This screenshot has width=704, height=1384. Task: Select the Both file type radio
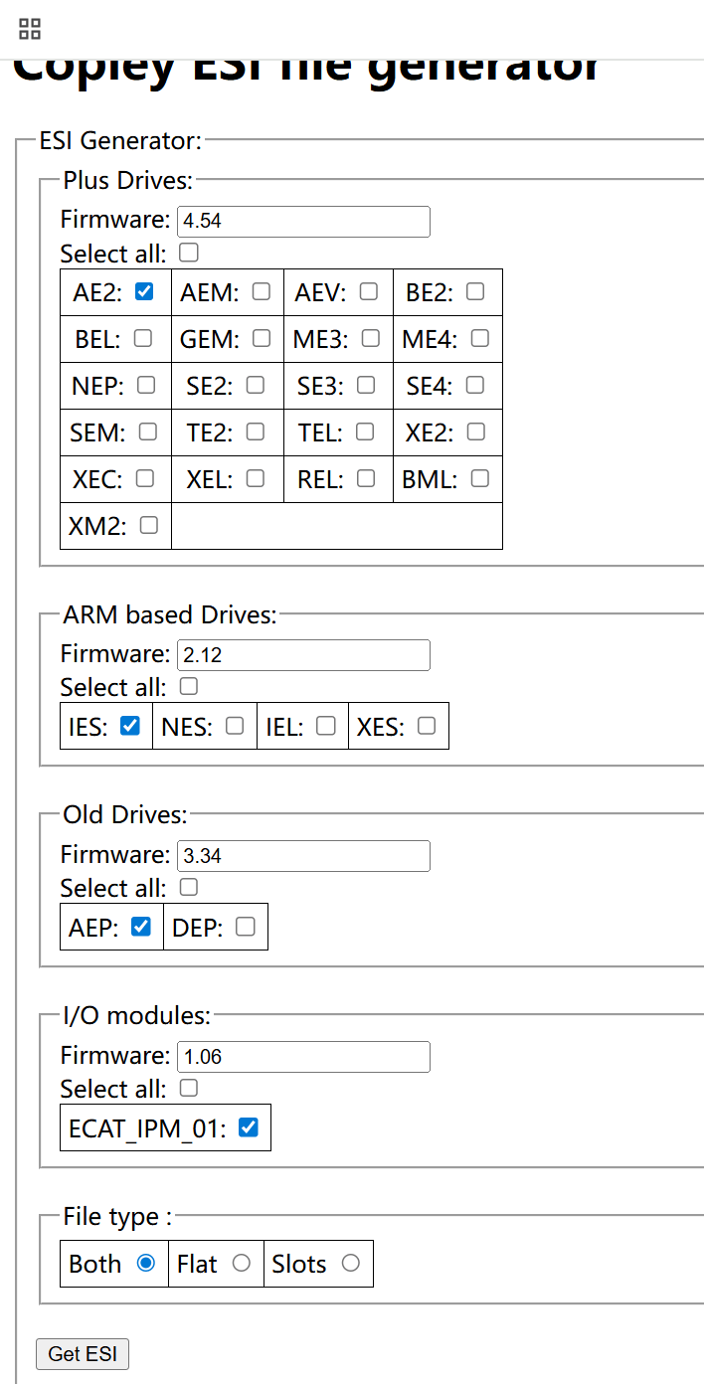tap(146, 1264)
